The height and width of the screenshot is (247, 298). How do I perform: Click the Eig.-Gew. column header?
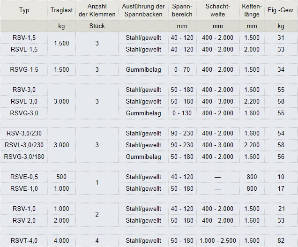[281, 10]
